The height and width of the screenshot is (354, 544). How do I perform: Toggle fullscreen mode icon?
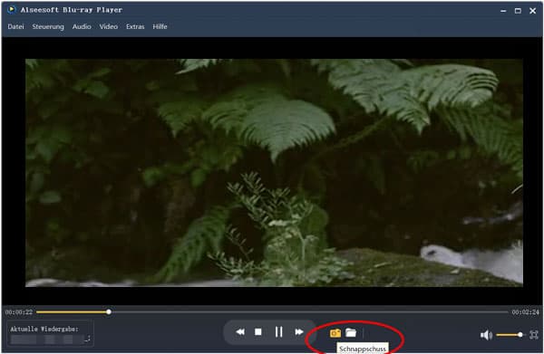[x=534, y=335]
